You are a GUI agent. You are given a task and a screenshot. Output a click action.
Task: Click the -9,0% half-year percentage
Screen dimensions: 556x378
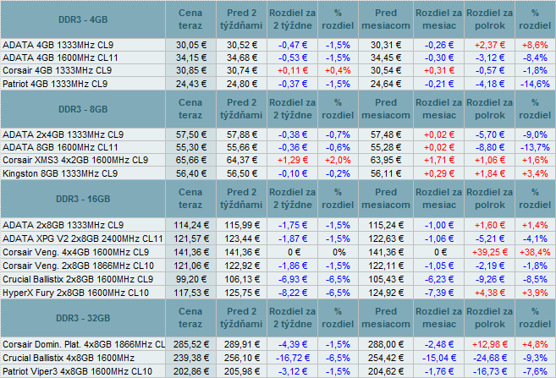pos(535,134)
